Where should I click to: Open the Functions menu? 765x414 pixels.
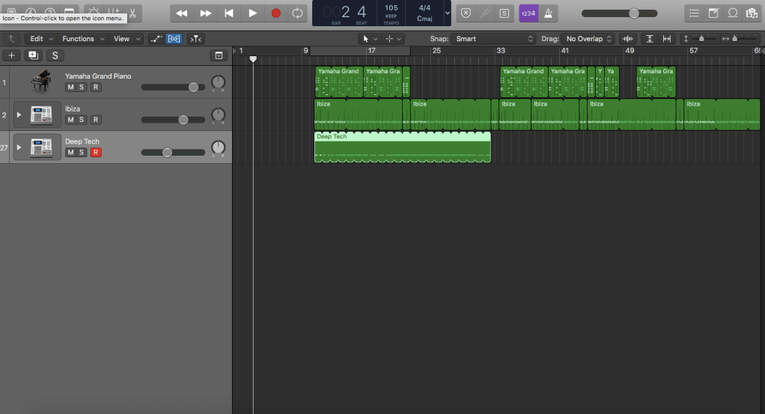pos(82,39)
